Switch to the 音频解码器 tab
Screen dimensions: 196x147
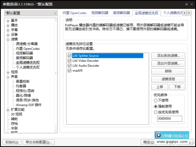click(x=122, y=13)
